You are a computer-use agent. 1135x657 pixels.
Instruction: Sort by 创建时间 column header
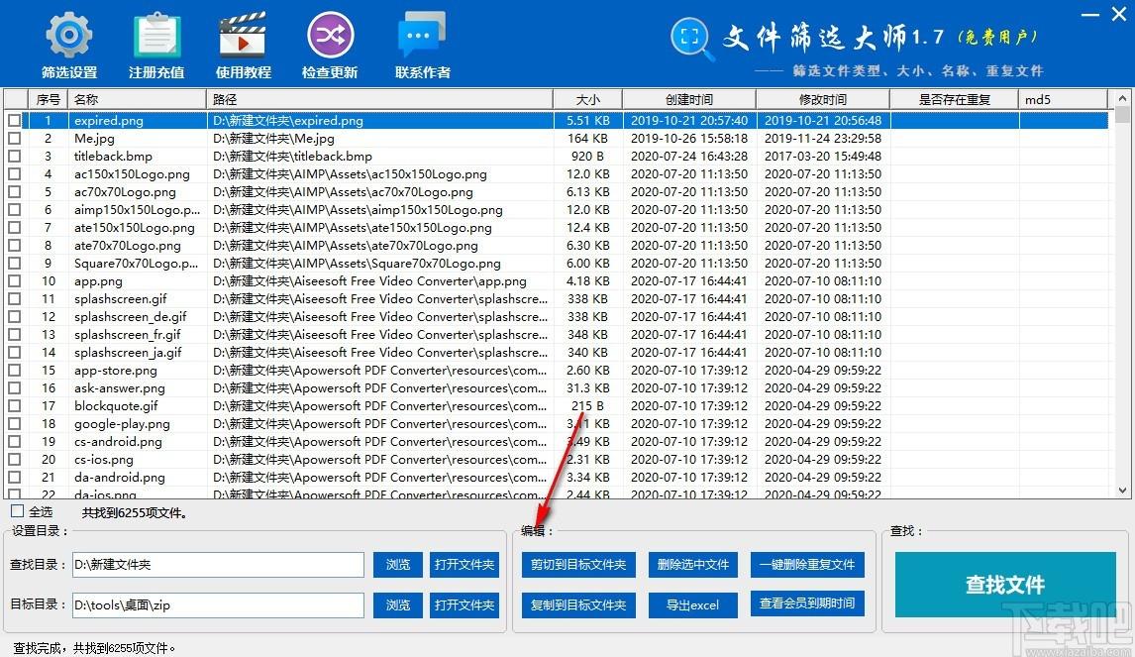[689, 99]
